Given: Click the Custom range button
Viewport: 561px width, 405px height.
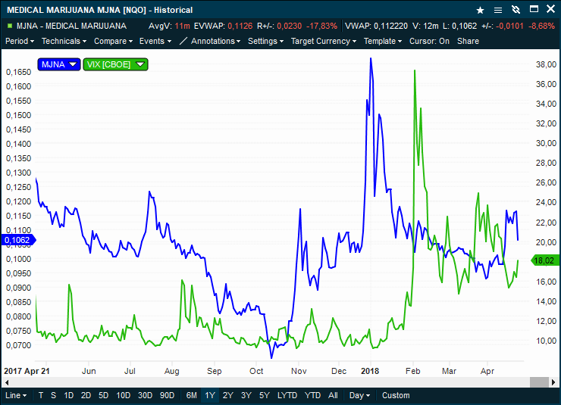Looking at the screenshot, I should click(396, 395).
